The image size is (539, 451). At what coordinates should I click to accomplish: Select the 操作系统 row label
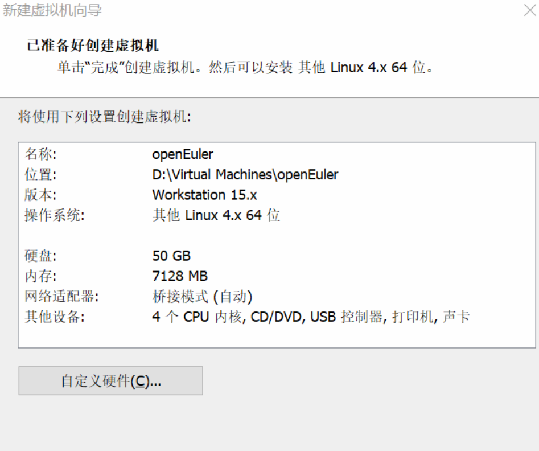(55, 215)
